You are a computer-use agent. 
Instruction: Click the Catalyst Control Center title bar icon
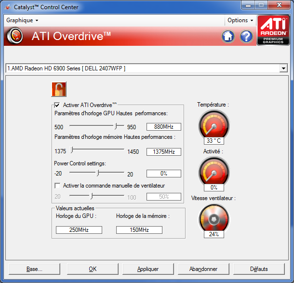(7, 7)
